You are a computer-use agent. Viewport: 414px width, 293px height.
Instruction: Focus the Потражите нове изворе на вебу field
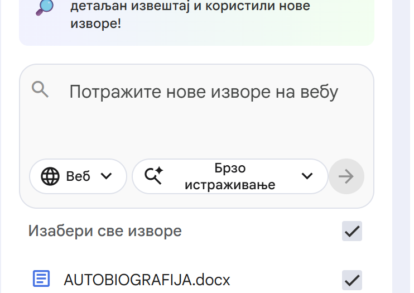tap(204, 92)
